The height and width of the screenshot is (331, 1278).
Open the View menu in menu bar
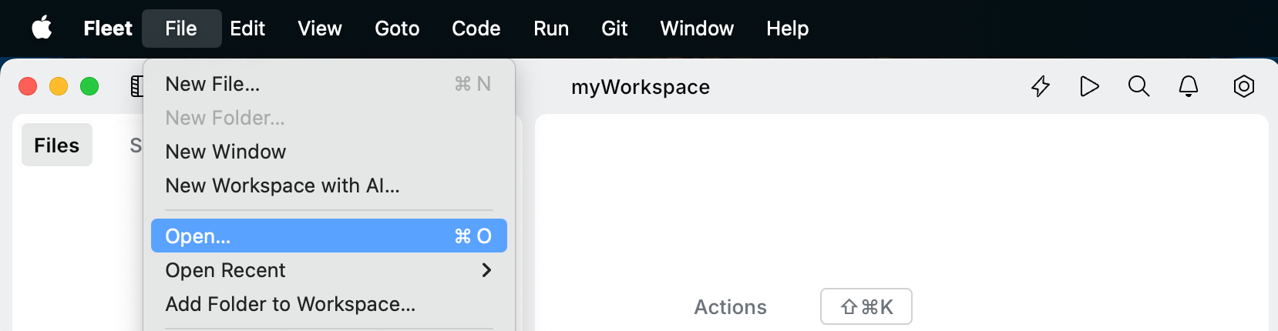320,28
